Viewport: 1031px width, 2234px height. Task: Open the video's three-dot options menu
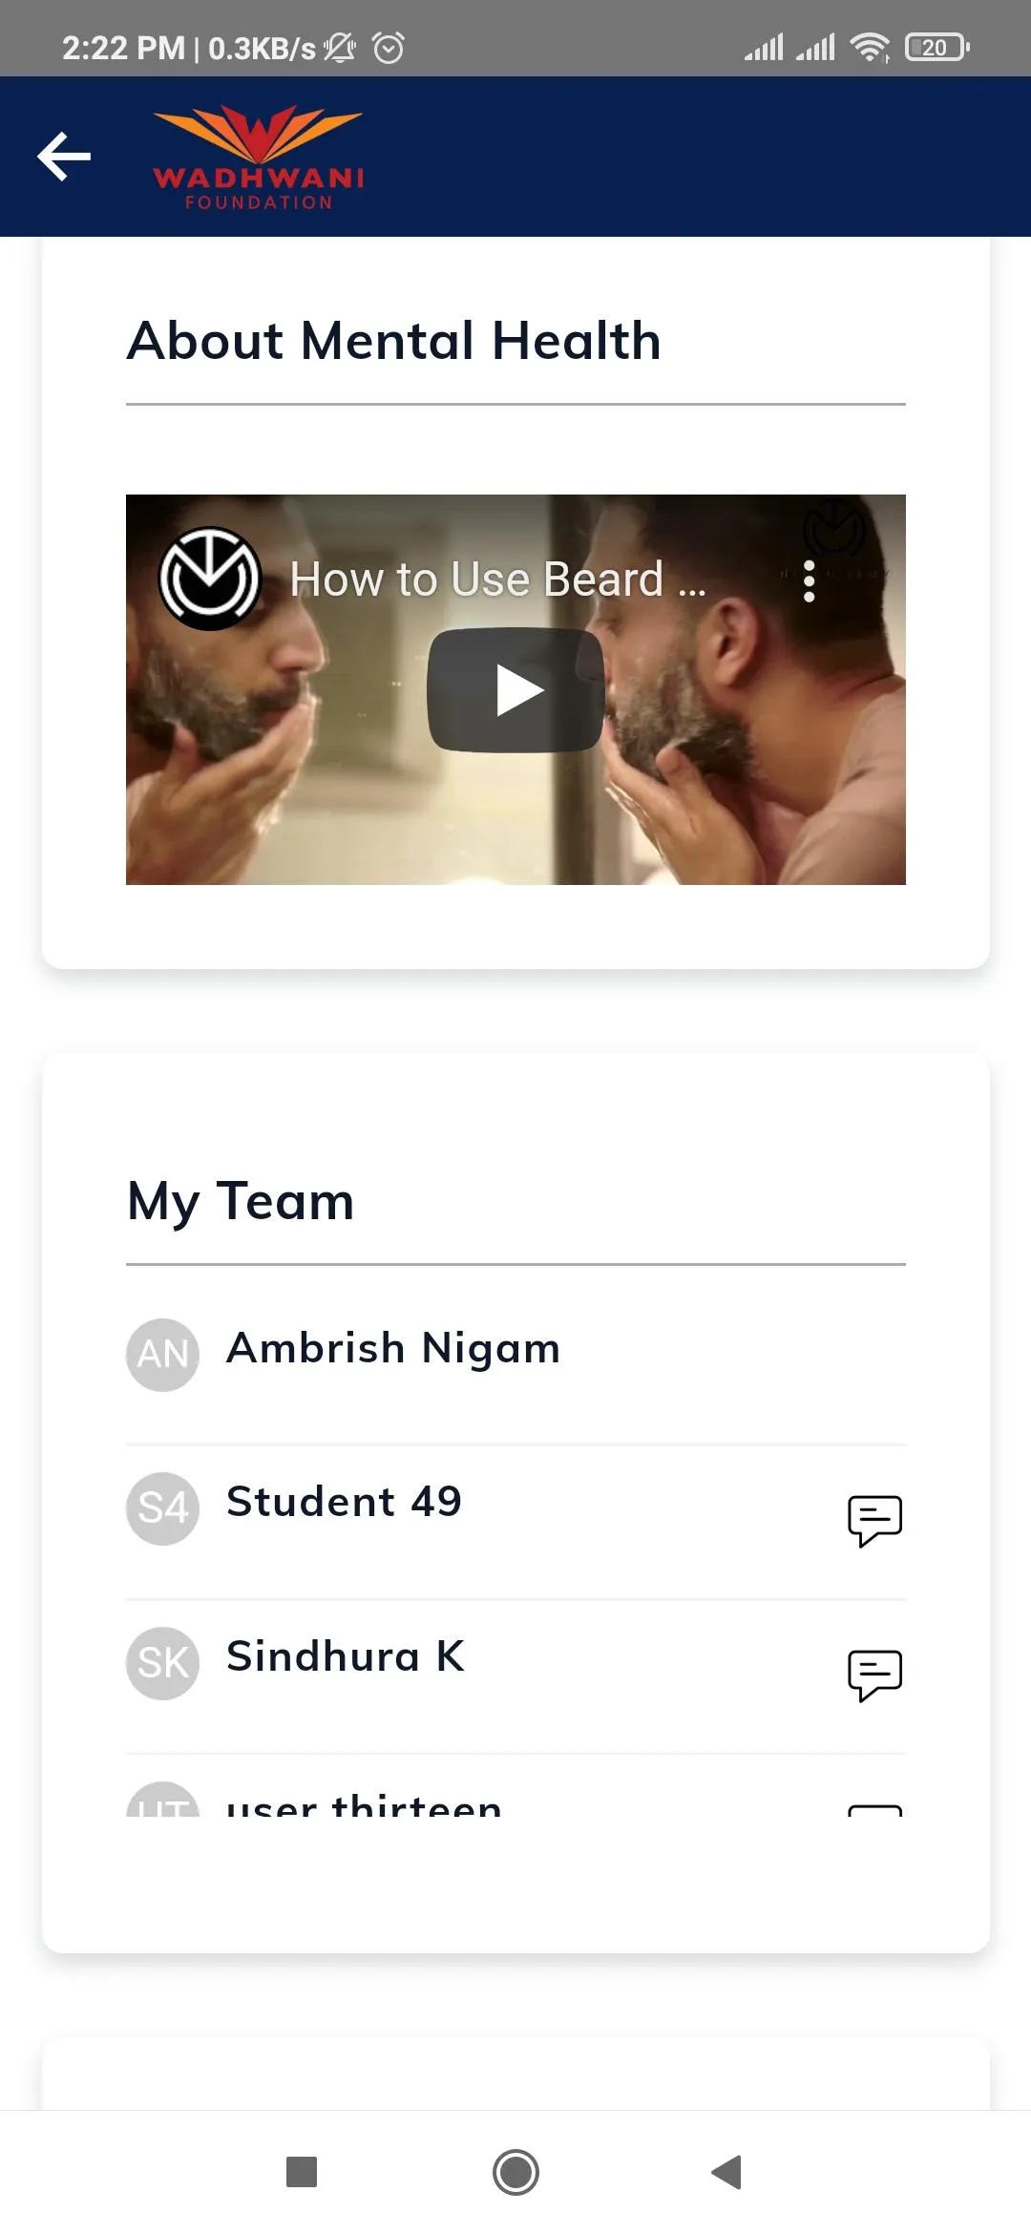810,580
